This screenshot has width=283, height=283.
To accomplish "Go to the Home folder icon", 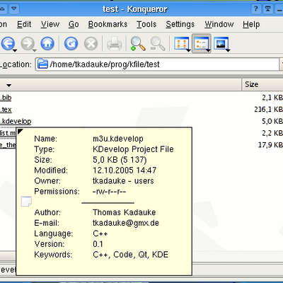I will click(47, 43).
